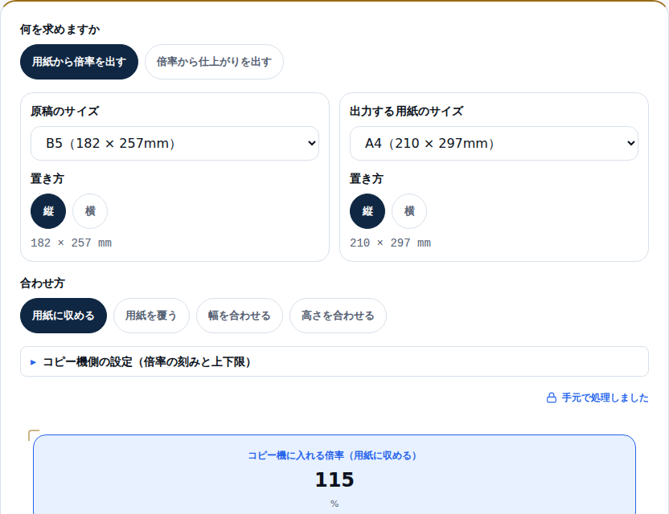Set output paper orientation to 横
The image size is (669, 514).
[409, 211]
